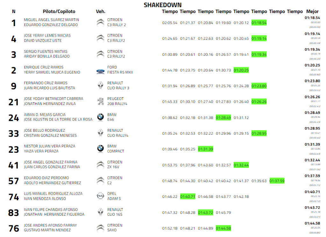Screen dimensions: 326x237
Task: Click the BMW logo beside Compact
Action: (x=100, y=149)
